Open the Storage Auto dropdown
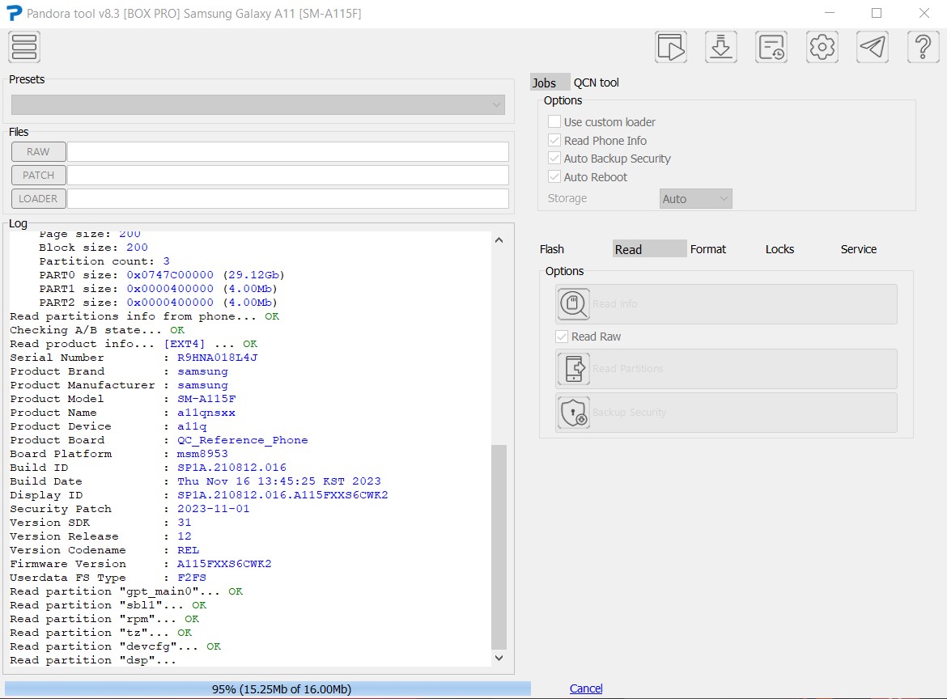The image size is (947, 699). [x=696, y=198]
